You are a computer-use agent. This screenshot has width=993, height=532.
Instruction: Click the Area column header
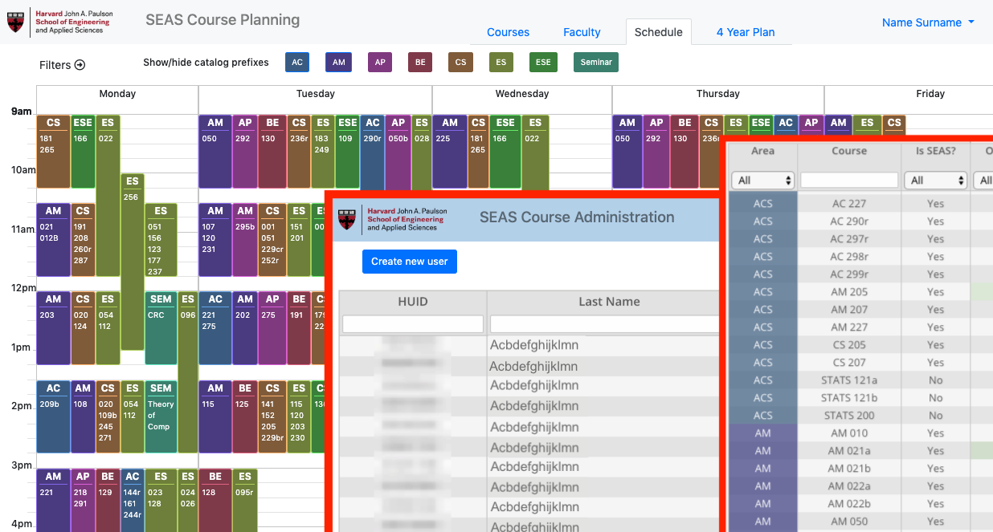click(x=762, y=151)
